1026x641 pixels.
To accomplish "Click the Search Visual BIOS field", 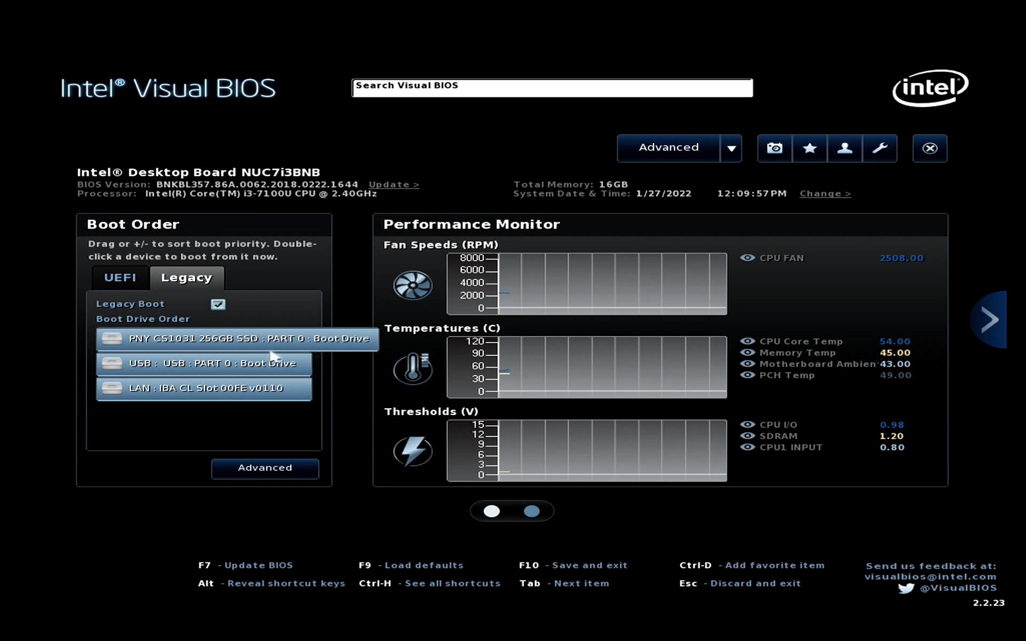I will point(552,88).
